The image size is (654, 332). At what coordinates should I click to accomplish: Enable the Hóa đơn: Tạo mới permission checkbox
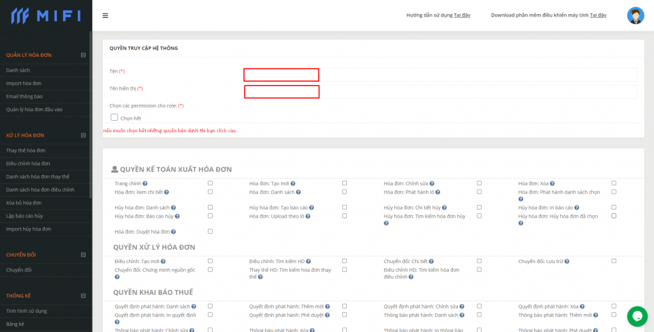[x=344, y=183]
